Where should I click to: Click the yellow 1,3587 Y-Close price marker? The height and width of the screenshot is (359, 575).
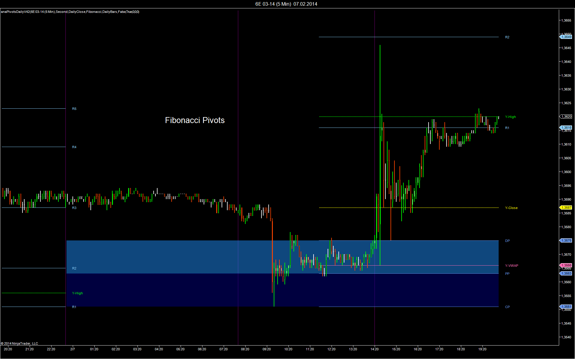click(566, 207)
